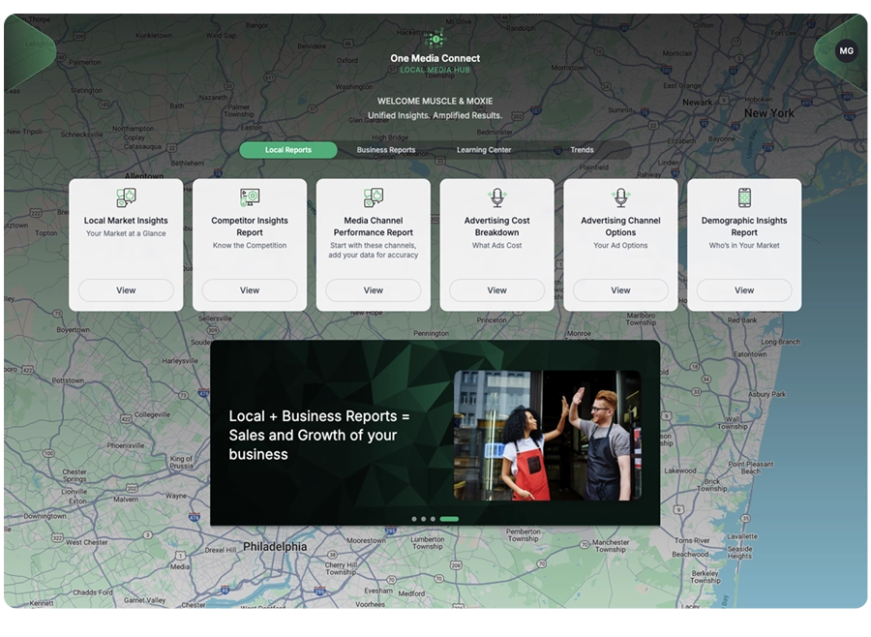The image size is (871, 637).
Task: Click 'Competitor Insights Report' card title
Action: (x=250, y=227)
